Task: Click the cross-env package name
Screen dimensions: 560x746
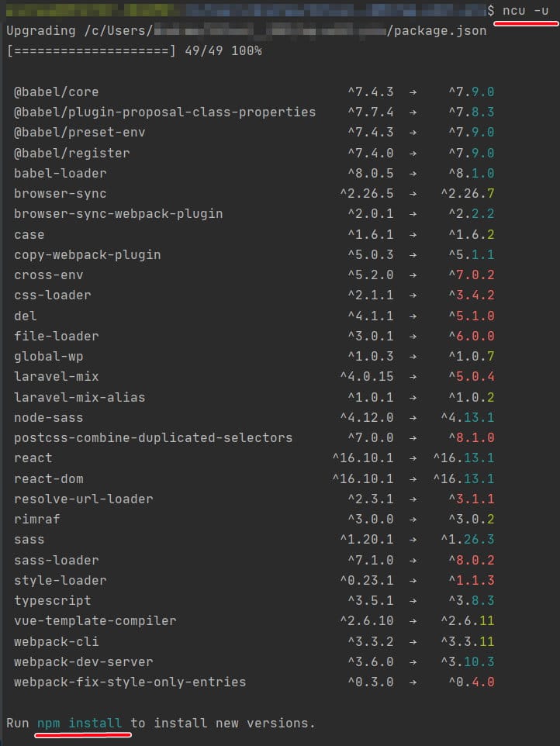Action: tap(49, 275)
